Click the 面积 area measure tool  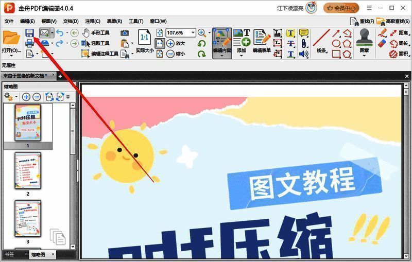399,54
